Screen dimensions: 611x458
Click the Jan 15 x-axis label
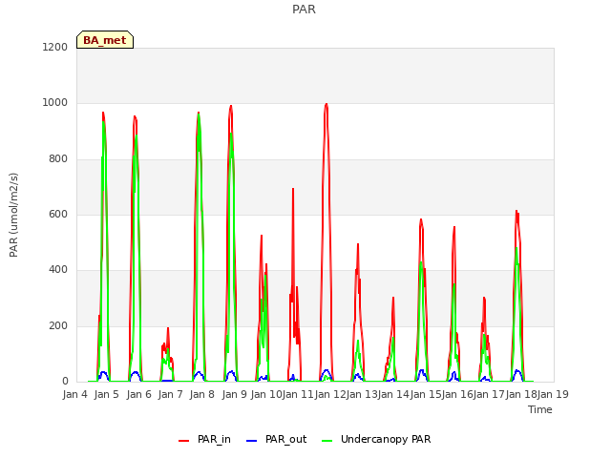point(425,394)
